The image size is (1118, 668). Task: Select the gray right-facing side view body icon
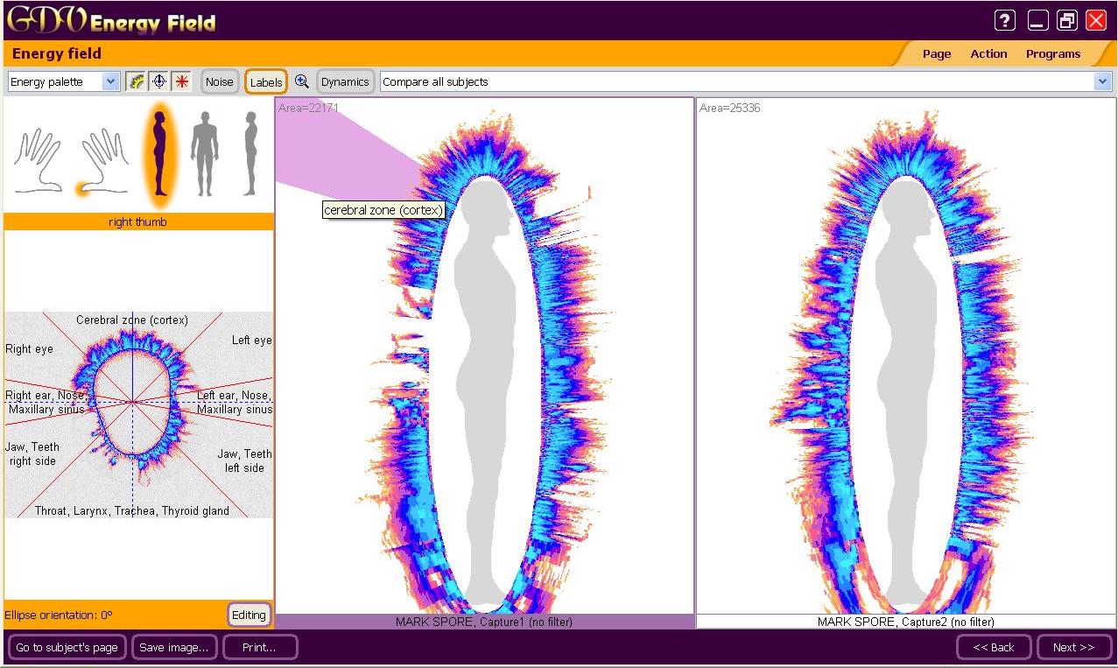(251, 154)
